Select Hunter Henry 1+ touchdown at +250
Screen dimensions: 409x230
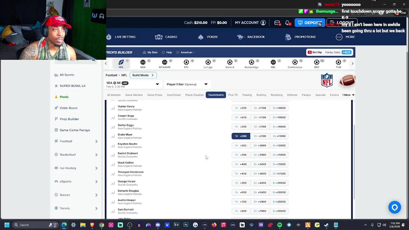[x=241, y=108]
